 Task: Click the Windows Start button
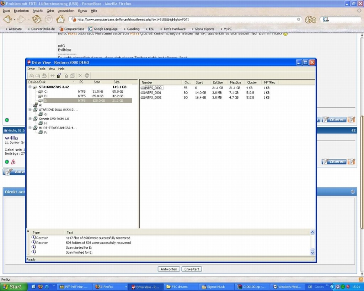14,287
